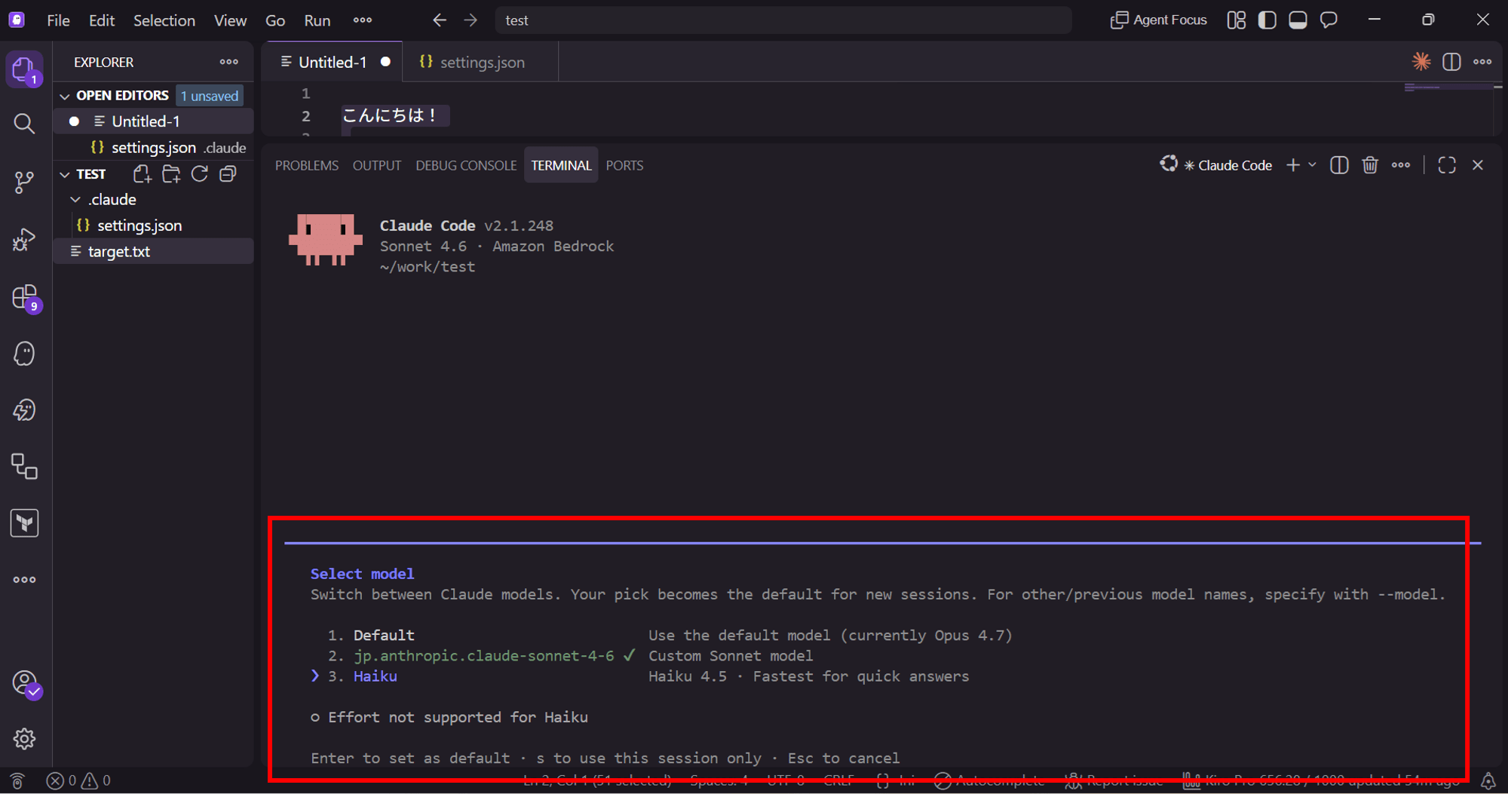The image size is (1508, 794).
Task: Open the Kiro ghost panel in activity bar
Action: point(24,354)
